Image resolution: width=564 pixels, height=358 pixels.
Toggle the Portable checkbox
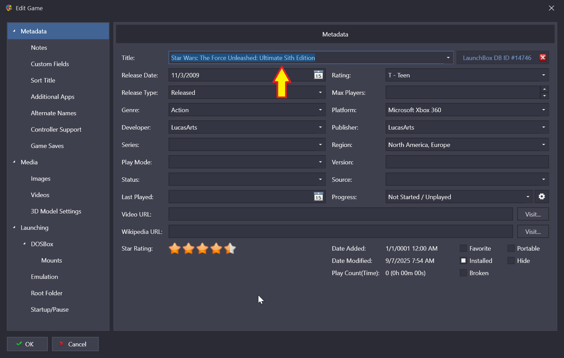511,248
